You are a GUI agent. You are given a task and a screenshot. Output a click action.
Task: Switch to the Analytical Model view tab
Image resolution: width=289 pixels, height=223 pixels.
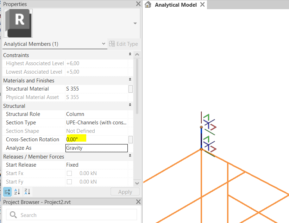[x=176, y=5]
